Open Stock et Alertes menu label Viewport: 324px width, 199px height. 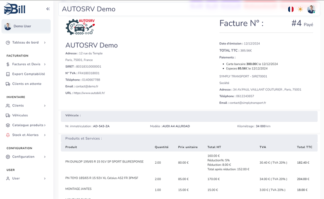click(x=25, y=135)
